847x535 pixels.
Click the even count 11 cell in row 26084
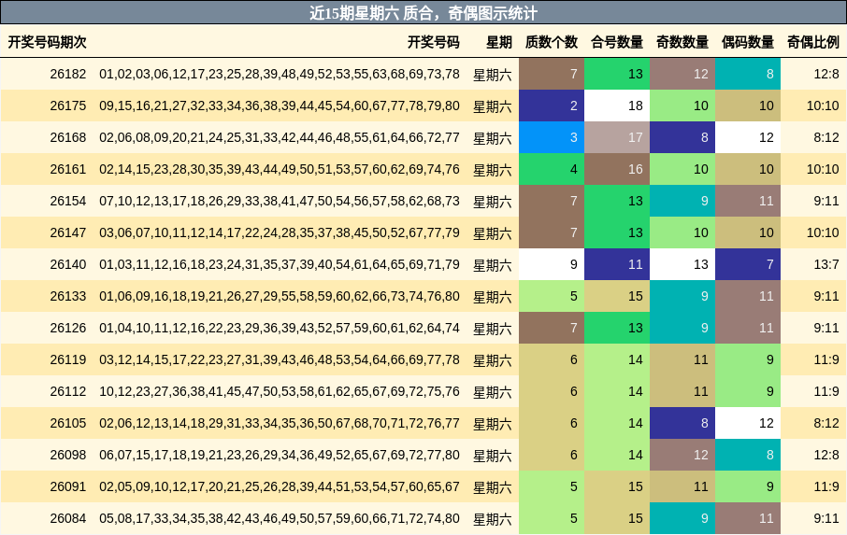[x=748, y=518]
